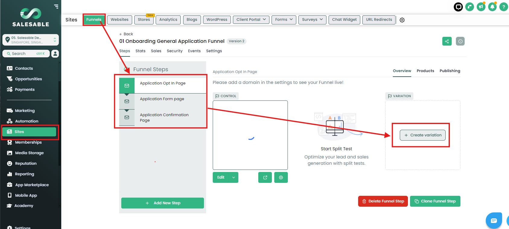The height and width of the screenshot is (229, 509).
Task: Click the Create variation button
Action: point(423,135)
